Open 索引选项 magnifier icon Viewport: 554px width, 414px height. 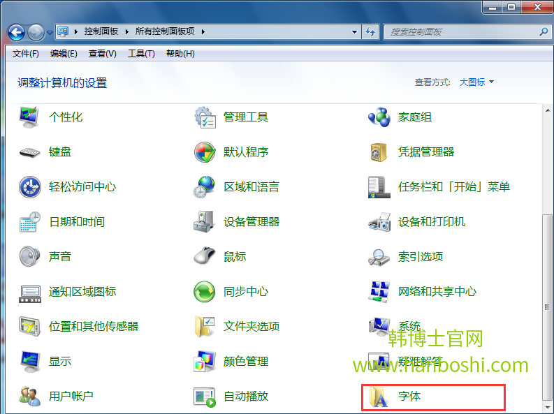click(x=379, y=257)
